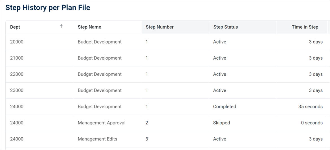Select the Skipped step status cell
Viewport: 330px width, 150px height.
click(x=221, y=123)
